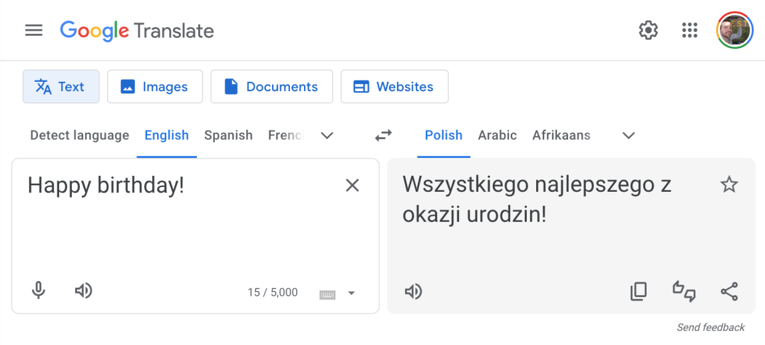Clear the source text

click(x=353, y=185)
